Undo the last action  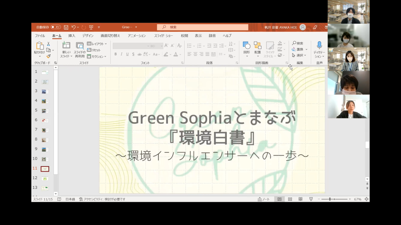point(74,27)
